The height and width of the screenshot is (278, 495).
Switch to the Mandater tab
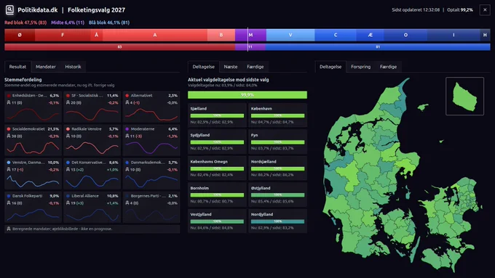coord(46,67)
